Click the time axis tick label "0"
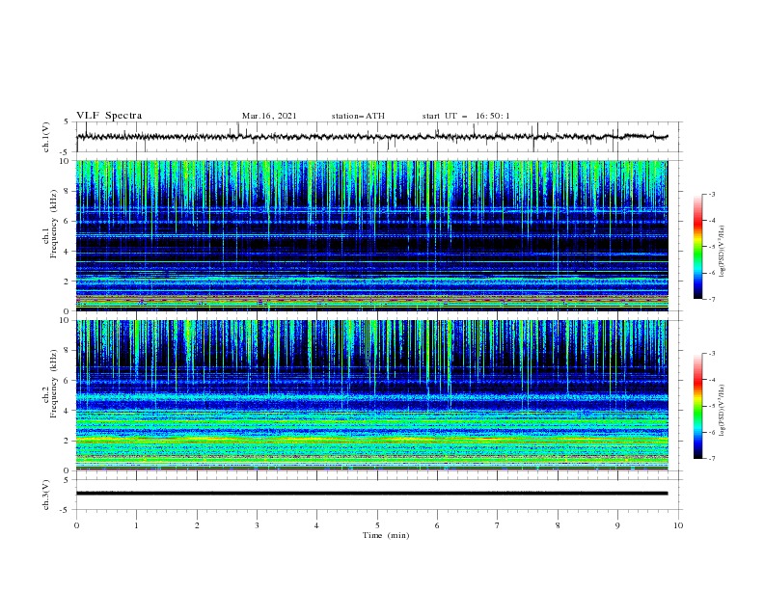The width and height of the screenshot is (764, 590). click(76, 525)
